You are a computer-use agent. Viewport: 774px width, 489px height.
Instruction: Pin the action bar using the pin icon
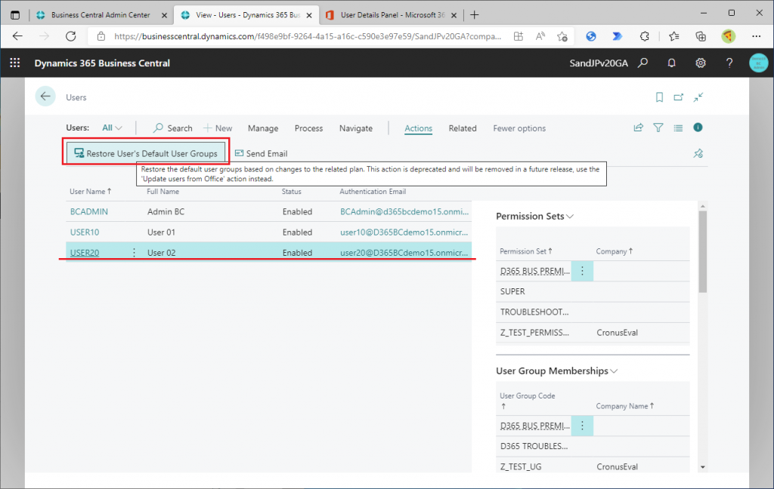click(698, 153)
